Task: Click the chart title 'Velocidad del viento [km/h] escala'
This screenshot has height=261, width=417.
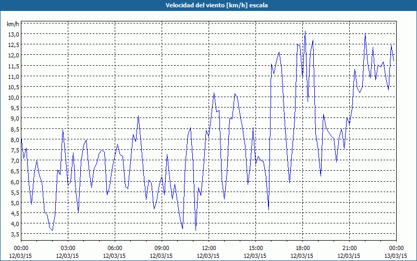Action: [x=216, y=5]
